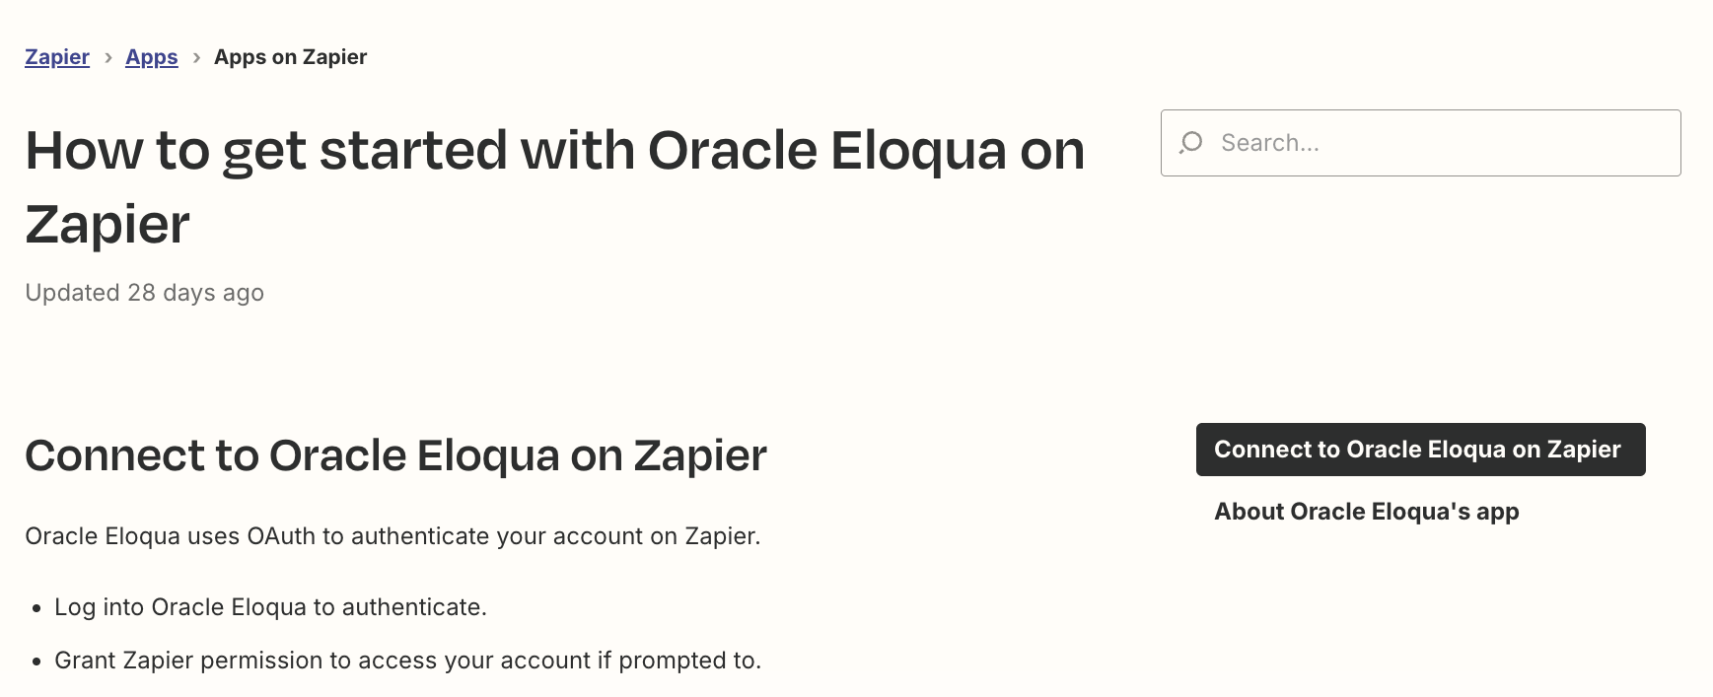Image resolution: width=1713 pixels, height=697 pixels.
Task: Jump to Connect to Oracle Eloqua section
Action: [x=1420, y=450]
